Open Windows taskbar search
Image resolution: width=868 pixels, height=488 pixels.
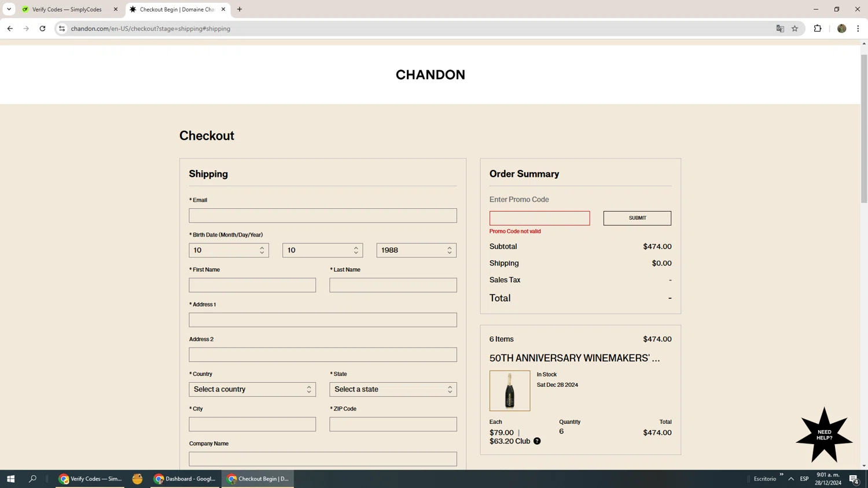tap(32, 479)
